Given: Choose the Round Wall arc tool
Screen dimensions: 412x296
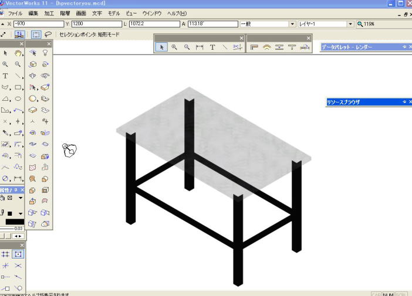Looking at the screenshot, I should coord(267,47).
